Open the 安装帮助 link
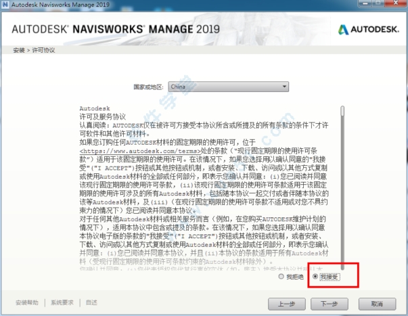 point(27,302)
